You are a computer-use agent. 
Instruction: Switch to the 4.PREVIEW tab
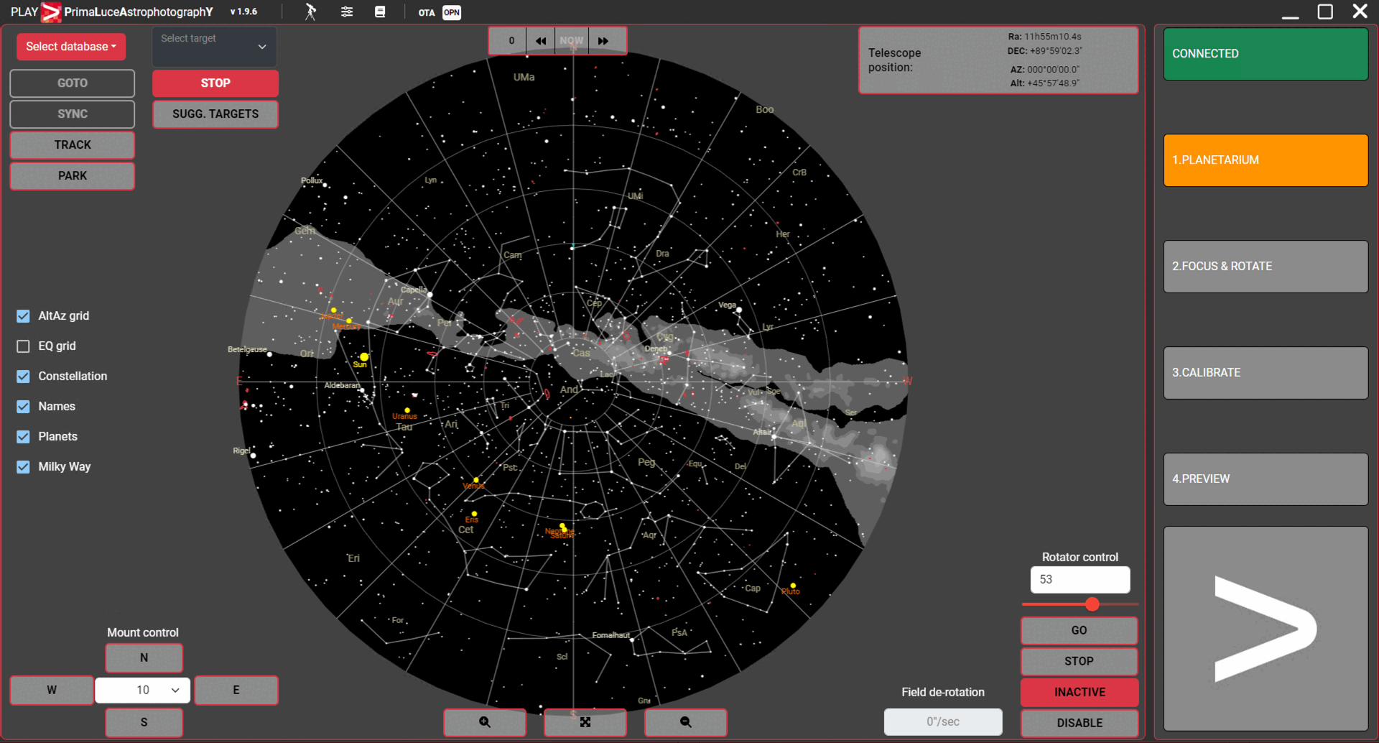coord(1266,479)
